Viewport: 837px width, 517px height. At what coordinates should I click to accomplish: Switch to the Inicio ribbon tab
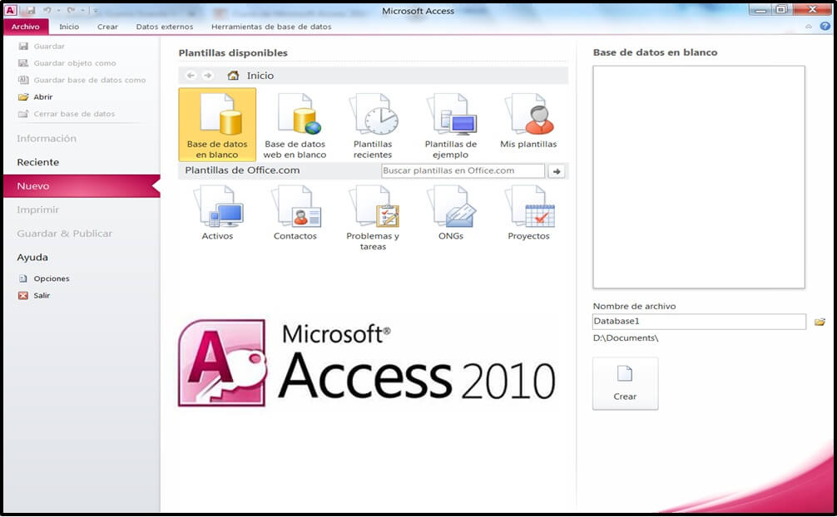coord(69,27)
